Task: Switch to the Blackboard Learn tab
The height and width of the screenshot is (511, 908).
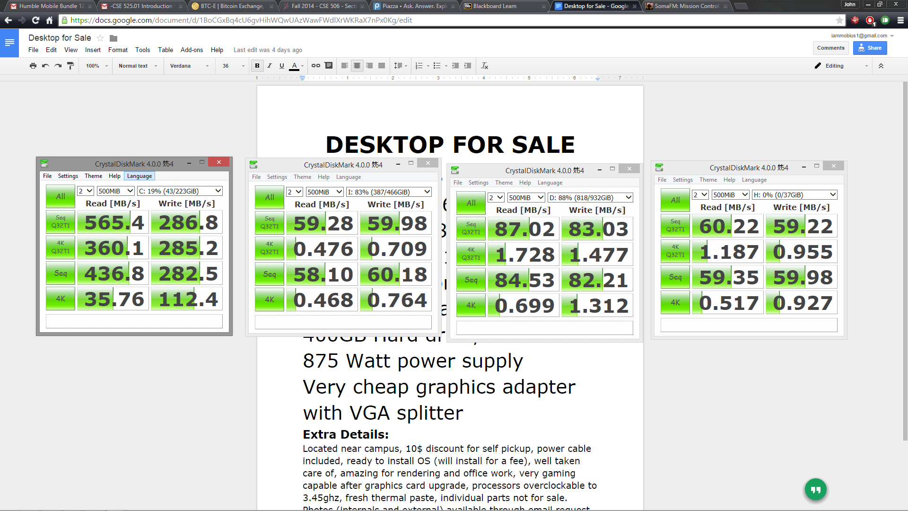Action: [504, 6]
